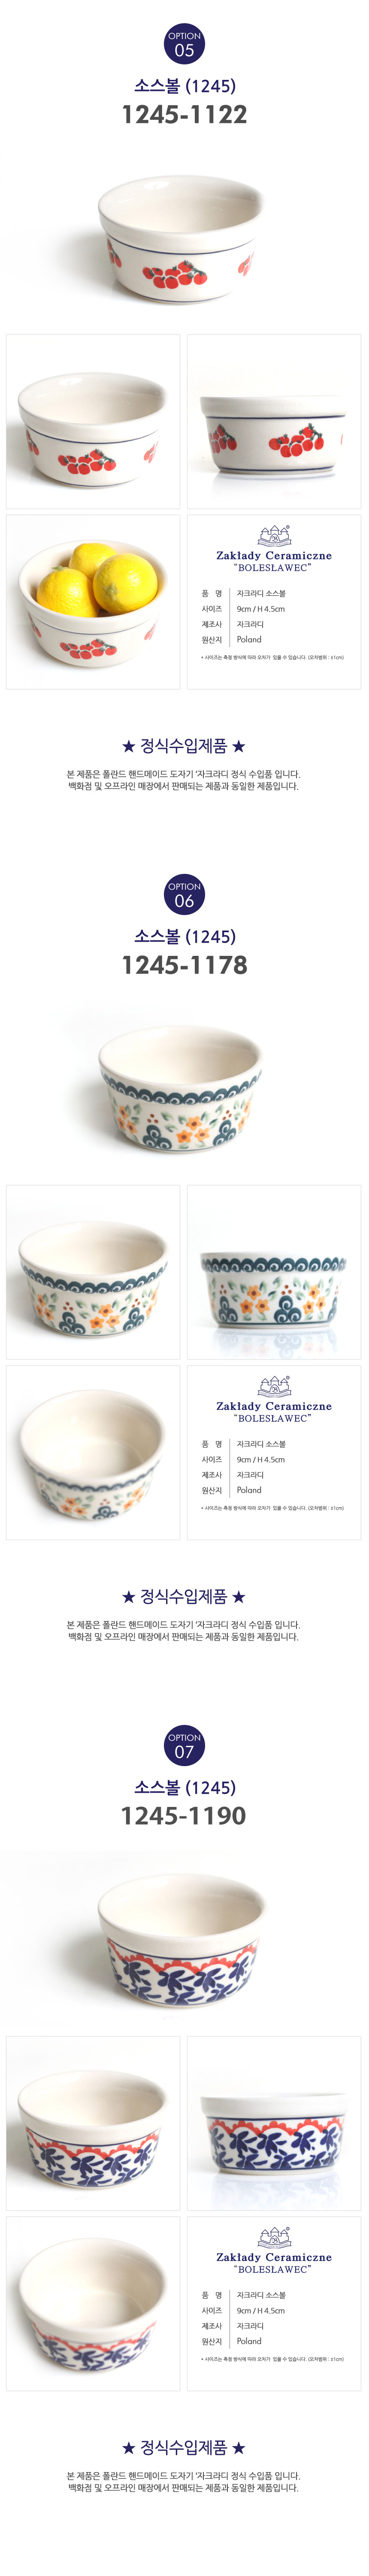The height and width of the screenshot is (2576, 369).
Task: Click the Zaklady Ceramiczne logo in option 06
Action: [x=274, y=1398]
